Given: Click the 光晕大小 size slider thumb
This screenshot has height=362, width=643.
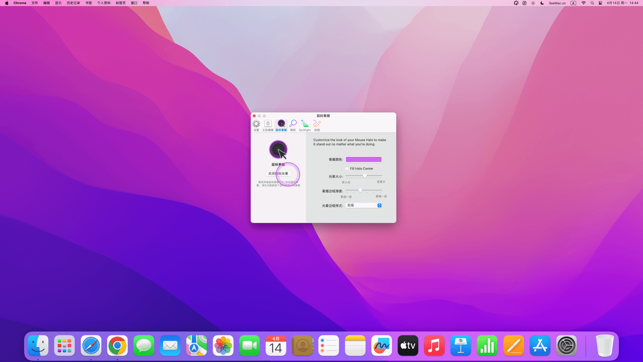Looking at the screenshot, I should tap(365, 176).
